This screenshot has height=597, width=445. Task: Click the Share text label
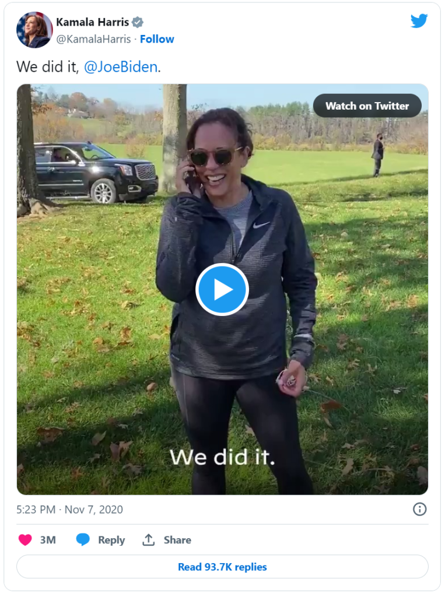(177, 540)
